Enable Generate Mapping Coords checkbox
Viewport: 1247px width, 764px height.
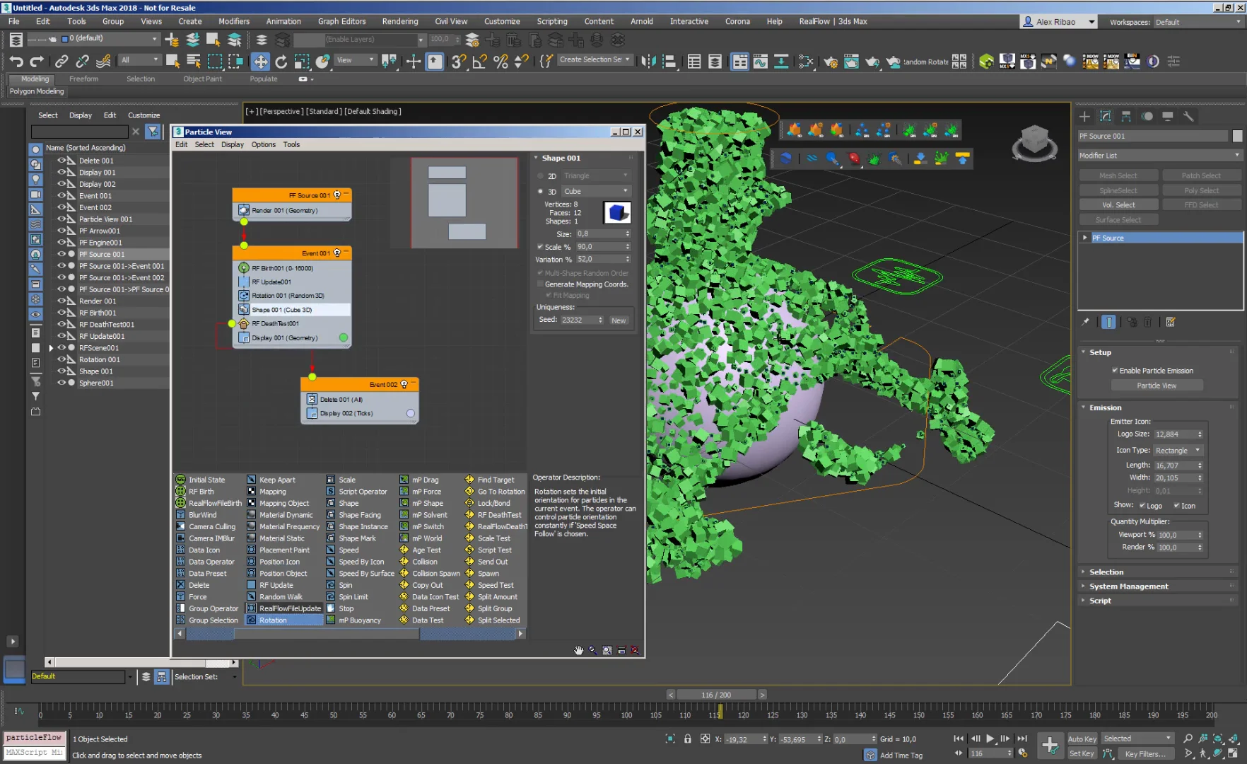[x=540, y=284]
